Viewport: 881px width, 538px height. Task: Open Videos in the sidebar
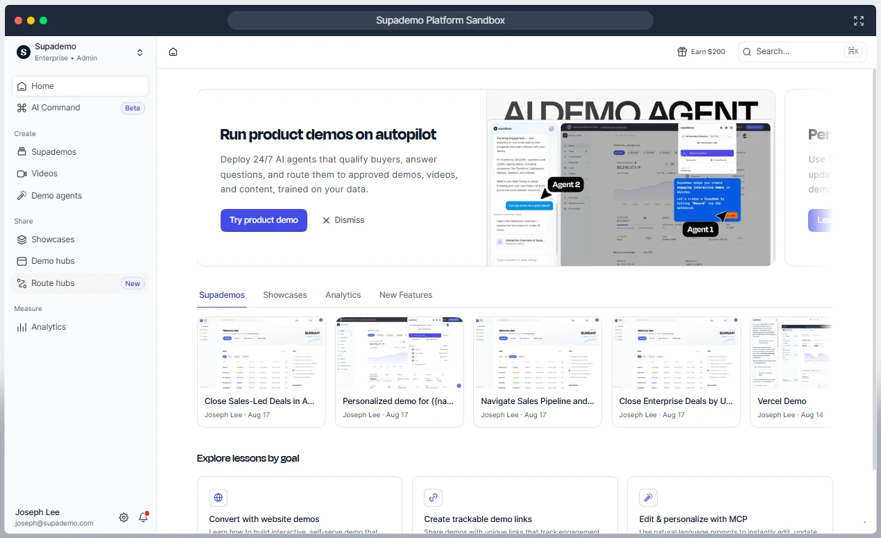click(80, 174)
